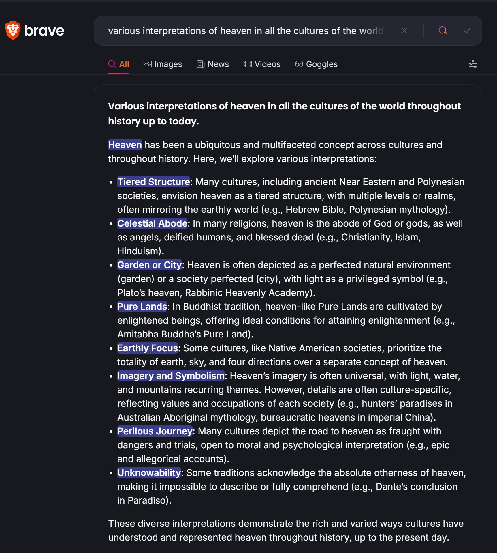
Task: Open the Videos tab
Action: tap(262, 64)
